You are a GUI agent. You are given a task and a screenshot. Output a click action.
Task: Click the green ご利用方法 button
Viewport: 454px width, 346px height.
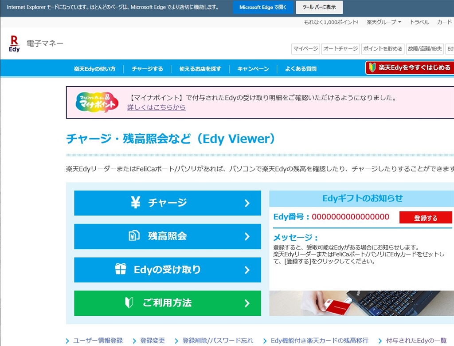(167, 303)
